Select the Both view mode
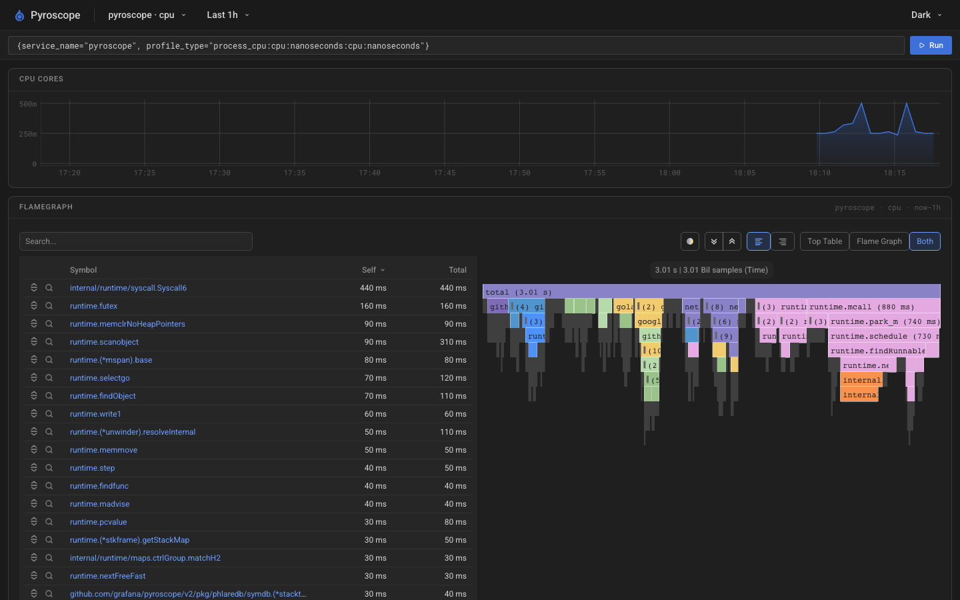 click(925, 241)
